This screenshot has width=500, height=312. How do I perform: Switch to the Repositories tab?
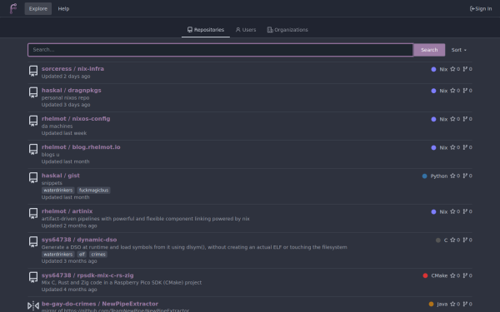(x=206, y=30)
